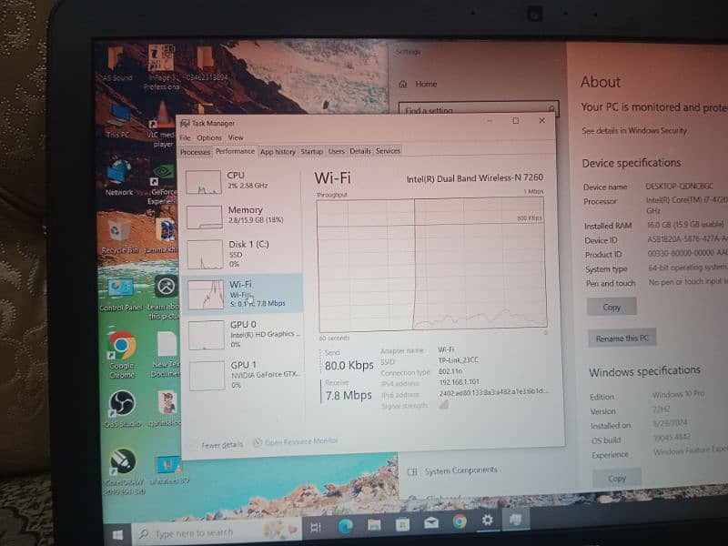Image resolution: width=728 pixels, height=546 pixels.
Task: Open 'See details in Windows Security' link
Action: 634,131
